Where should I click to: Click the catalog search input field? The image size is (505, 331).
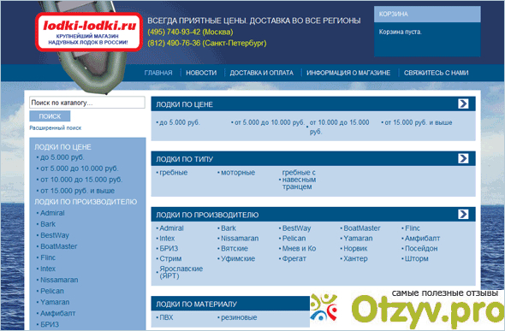tap(87, 103)
